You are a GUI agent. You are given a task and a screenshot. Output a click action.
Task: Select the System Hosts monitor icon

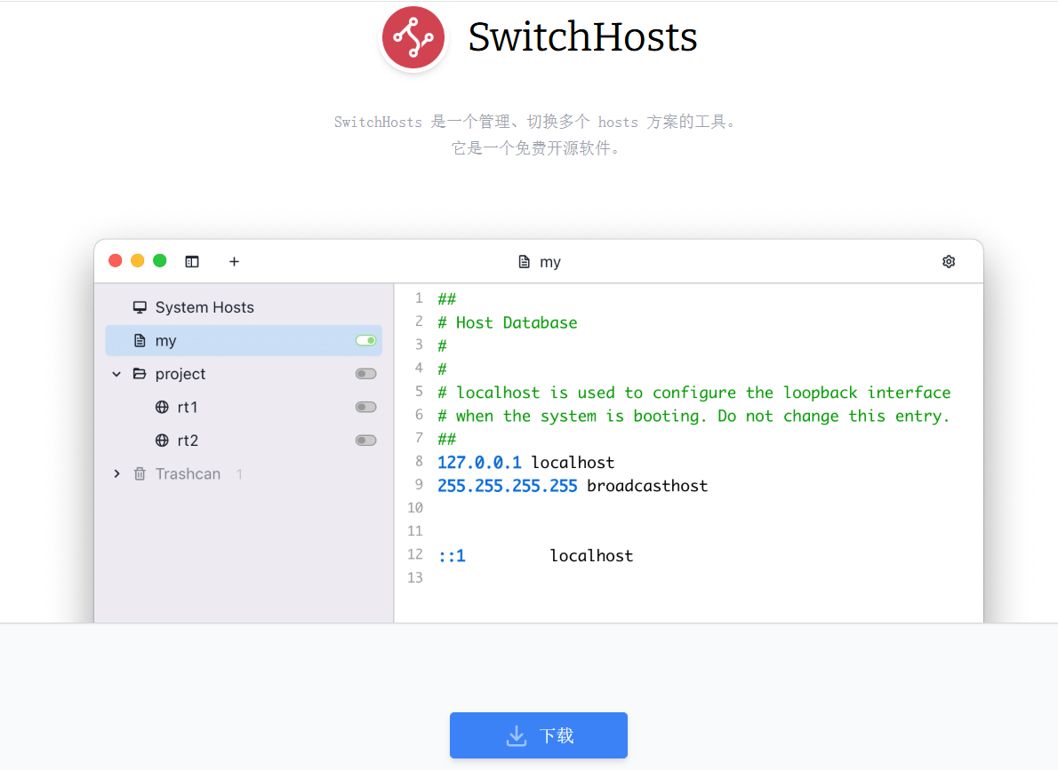click(x=140, y=306)
